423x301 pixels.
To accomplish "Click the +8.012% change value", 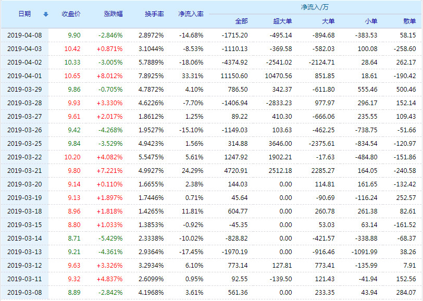I will pyautogui.click(x=110, y=76).
